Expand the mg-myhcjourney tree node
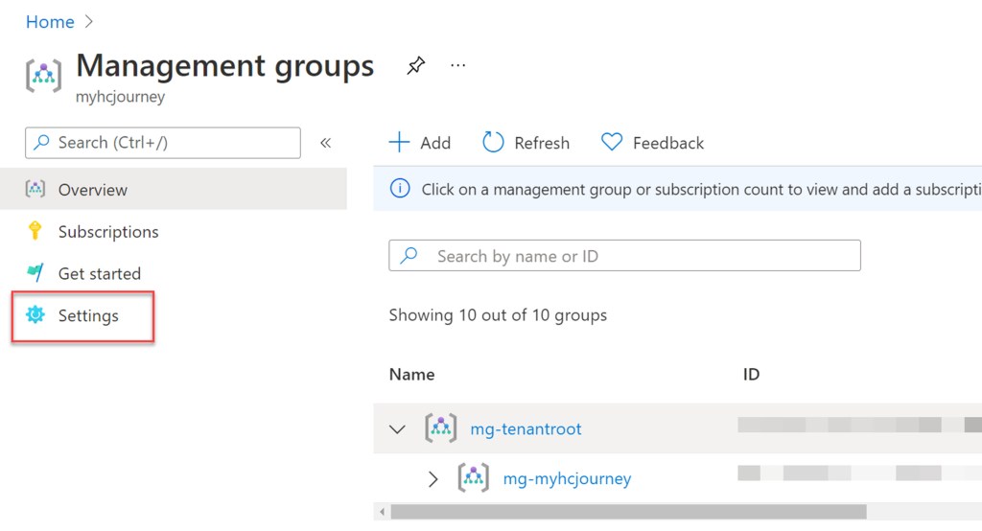Viewport: 982px width, 531px height. click(x=433, y=478)
